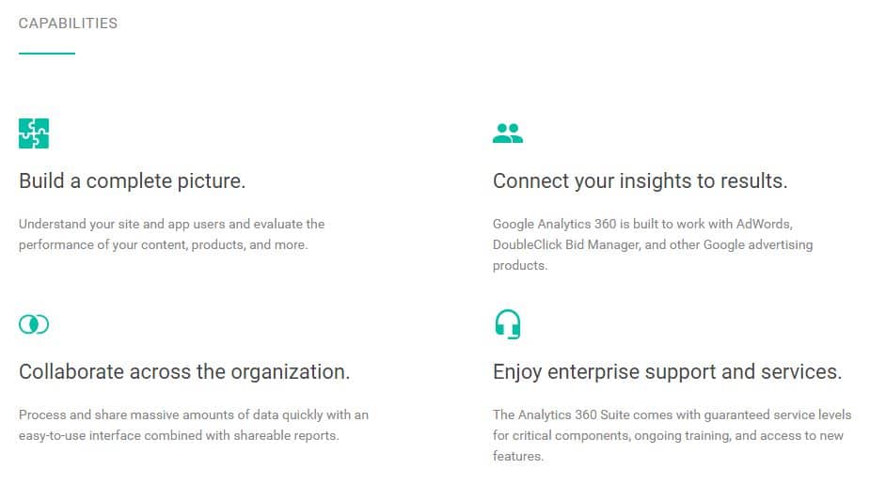Click the "Process and share massive amounts" paragraph

[193, 415]
